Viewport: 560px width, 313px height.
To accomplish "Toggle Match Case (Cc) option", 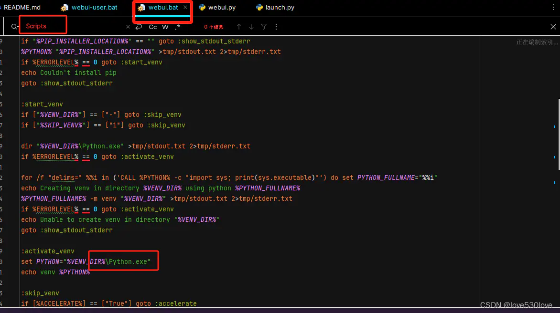I will point(153,27).
